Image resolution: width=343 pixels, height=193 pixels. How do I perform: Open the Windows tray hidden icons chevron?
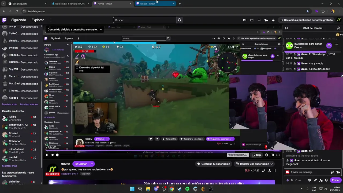[302, 189]
